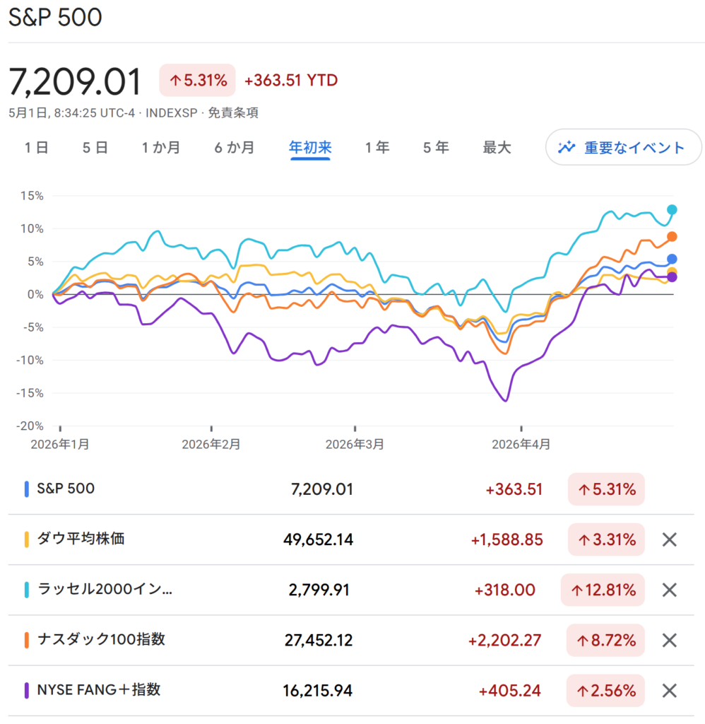
Task: Switch to the 5日 time range
Action: coord(95,147)
